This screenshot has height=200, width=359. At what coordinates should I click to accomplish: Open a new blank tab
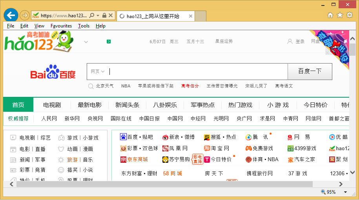click(x=200, y=16)
